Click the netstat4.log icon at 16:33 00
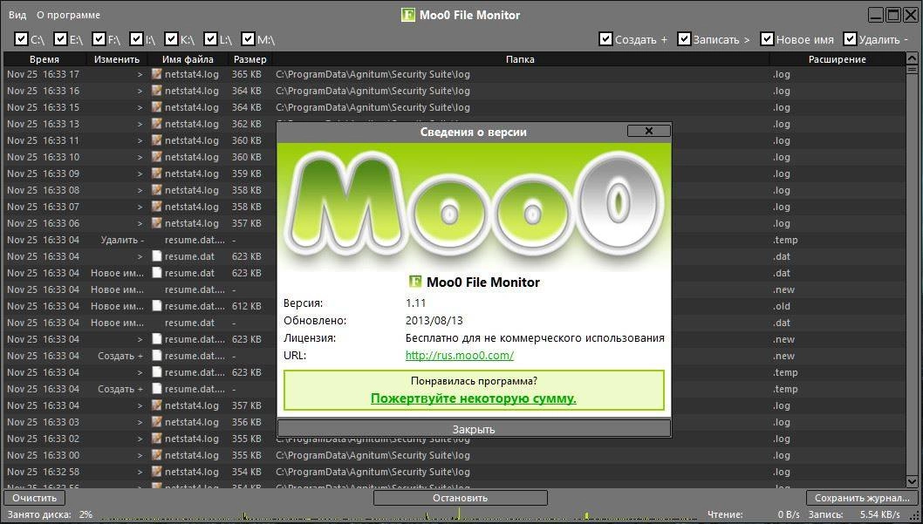The image size is (923, 524). [156, 455]
